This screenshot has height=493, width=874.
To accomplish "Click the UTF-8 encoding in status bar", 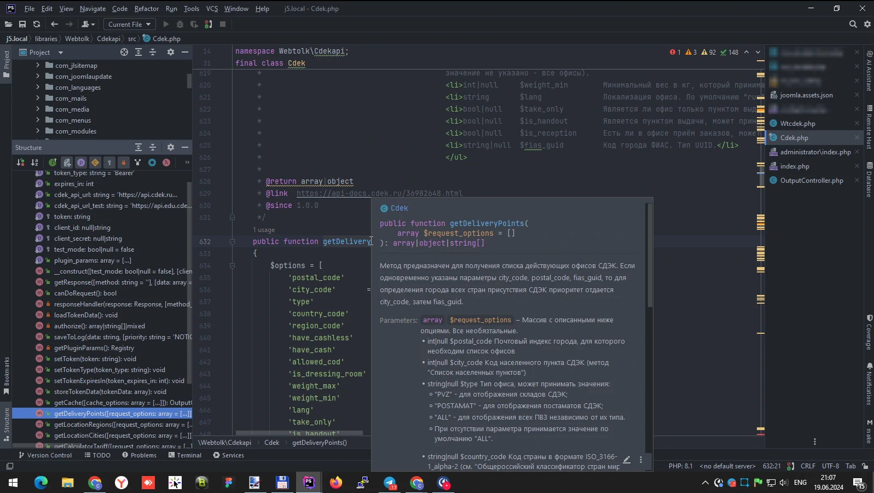I will (x=830, y=466).
